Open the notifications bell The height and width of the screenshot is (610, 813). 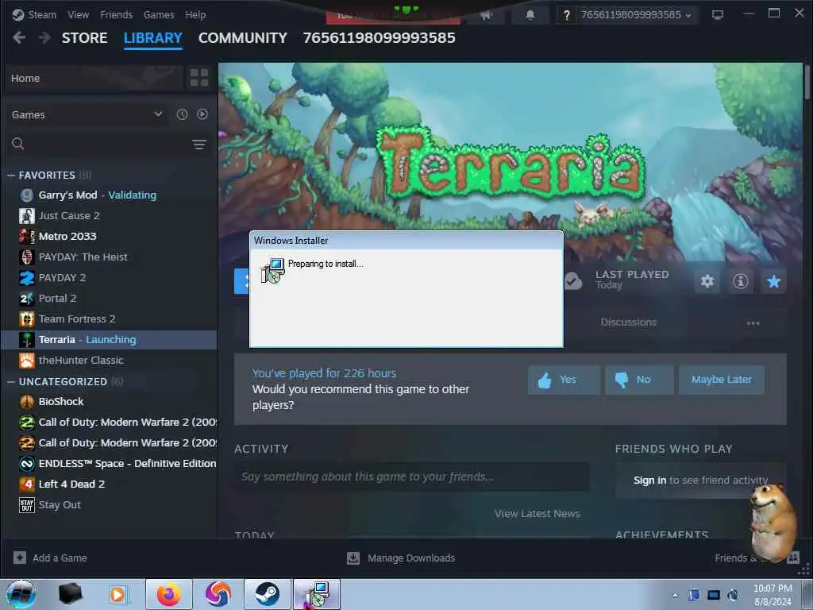click(x=530, y=15)
